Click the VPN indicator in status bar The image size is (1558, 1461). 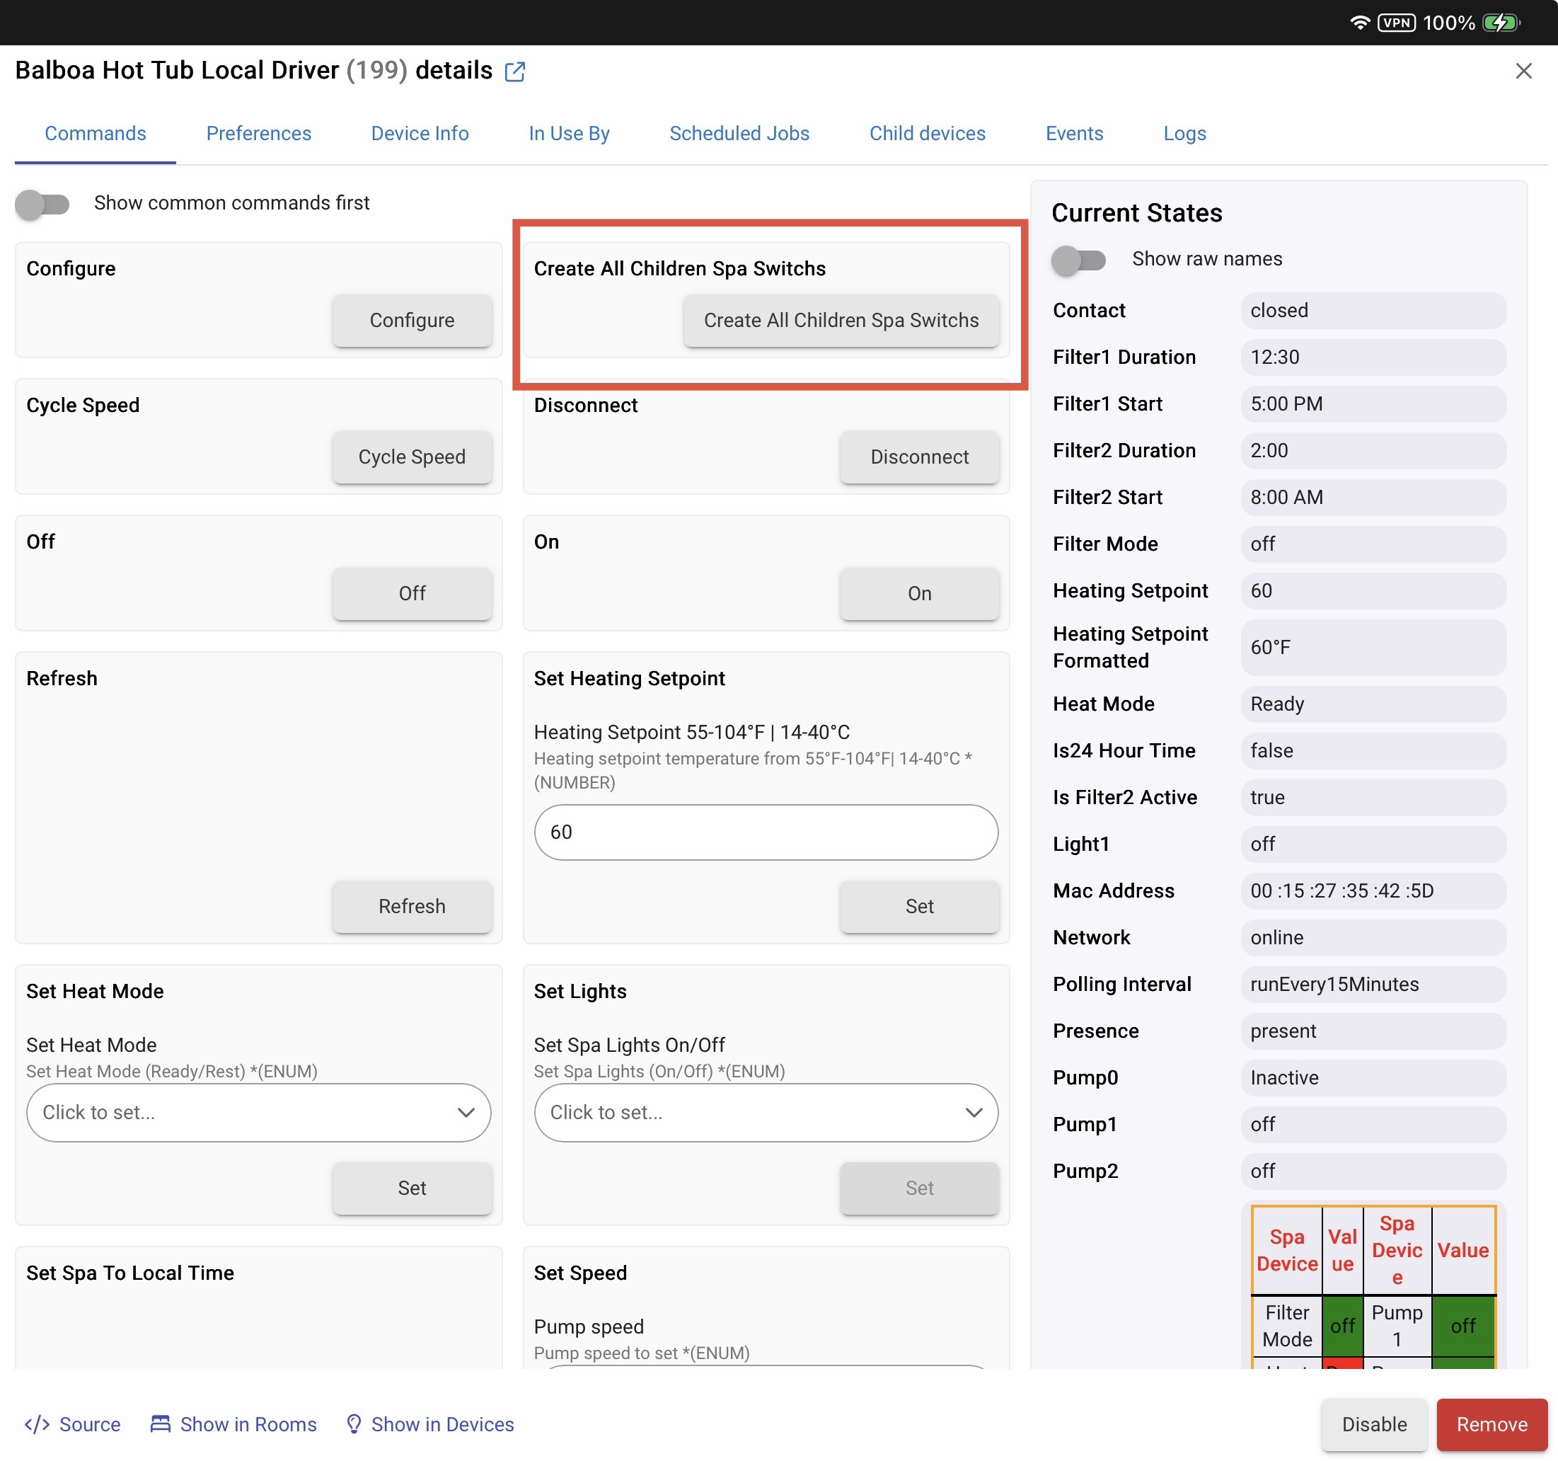1396,22
